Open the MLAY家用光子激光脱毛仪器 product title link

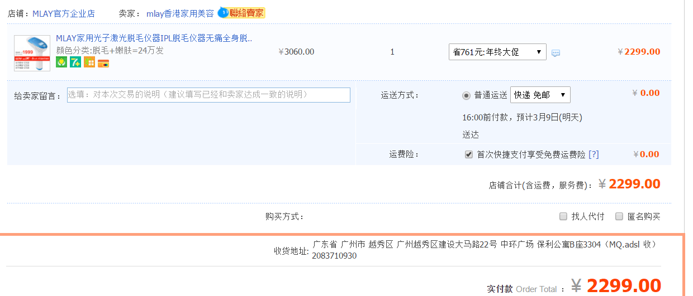pyautogui.click(x=154, y=38)
